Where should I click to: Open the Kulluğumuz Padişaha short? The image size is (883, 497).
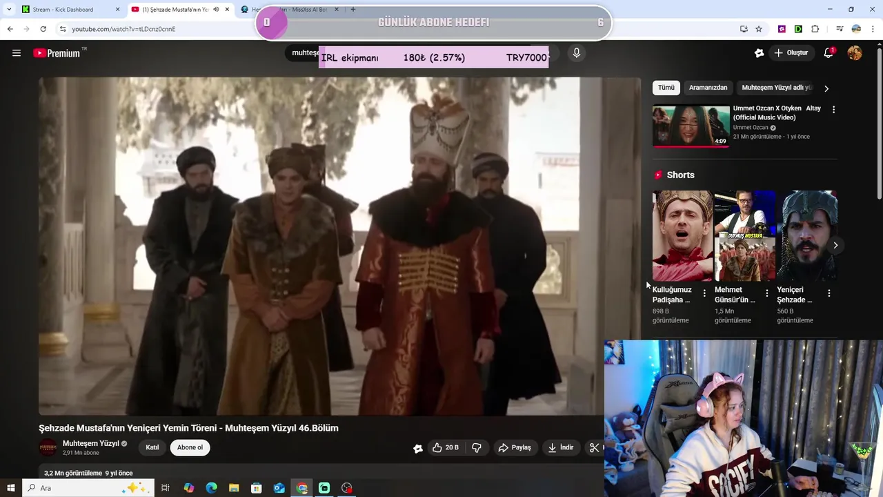(x=682, y=236)
